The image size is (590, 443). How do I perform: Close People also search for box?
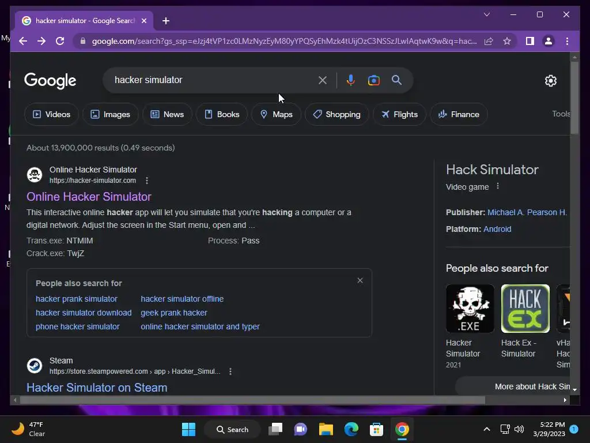tap(360, 281)
